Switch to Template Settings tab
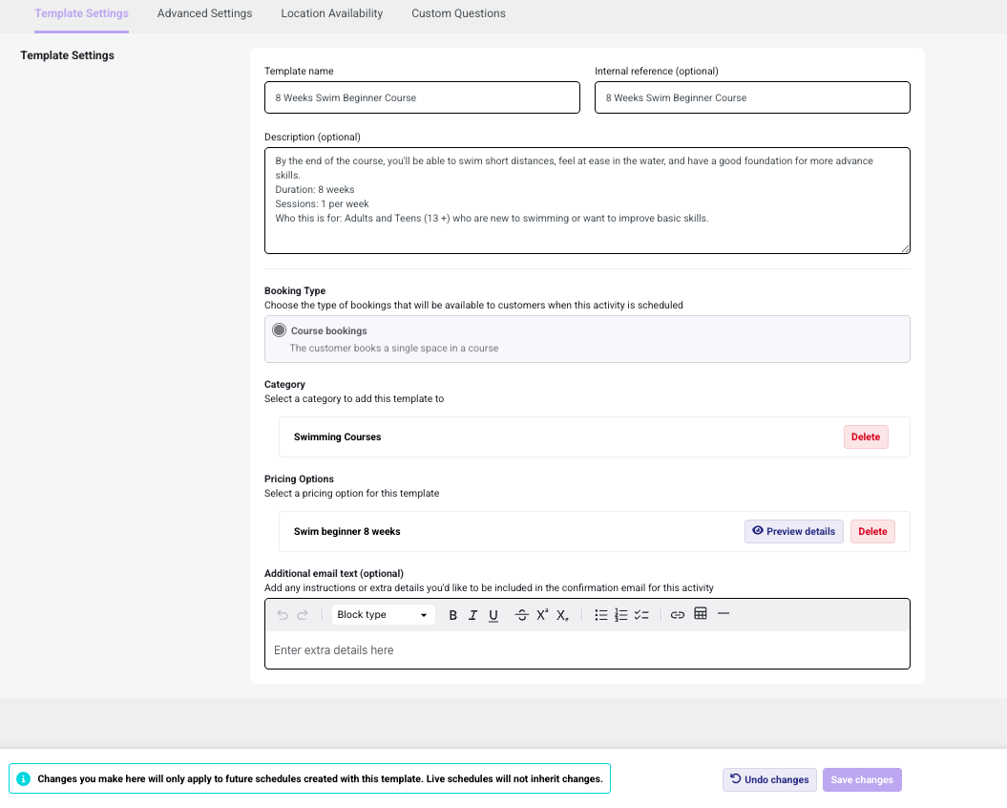This screenshot has width=1007, height=808. coord(81,13)
